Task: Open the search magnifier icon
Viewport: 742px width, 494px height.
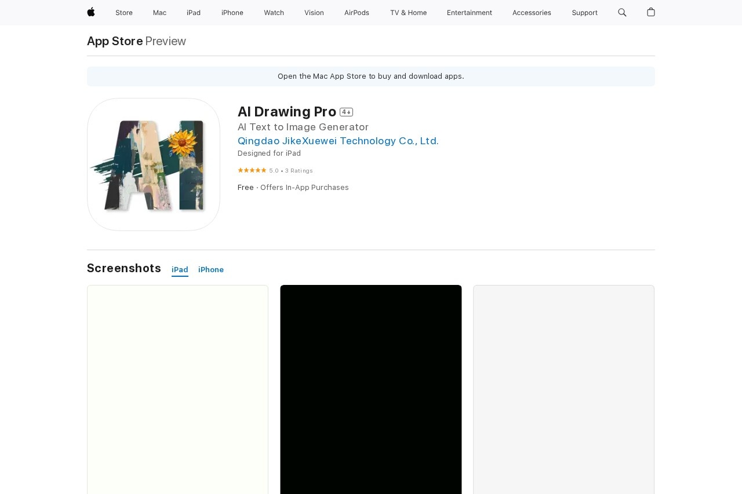Action: (x=622, y=12)
